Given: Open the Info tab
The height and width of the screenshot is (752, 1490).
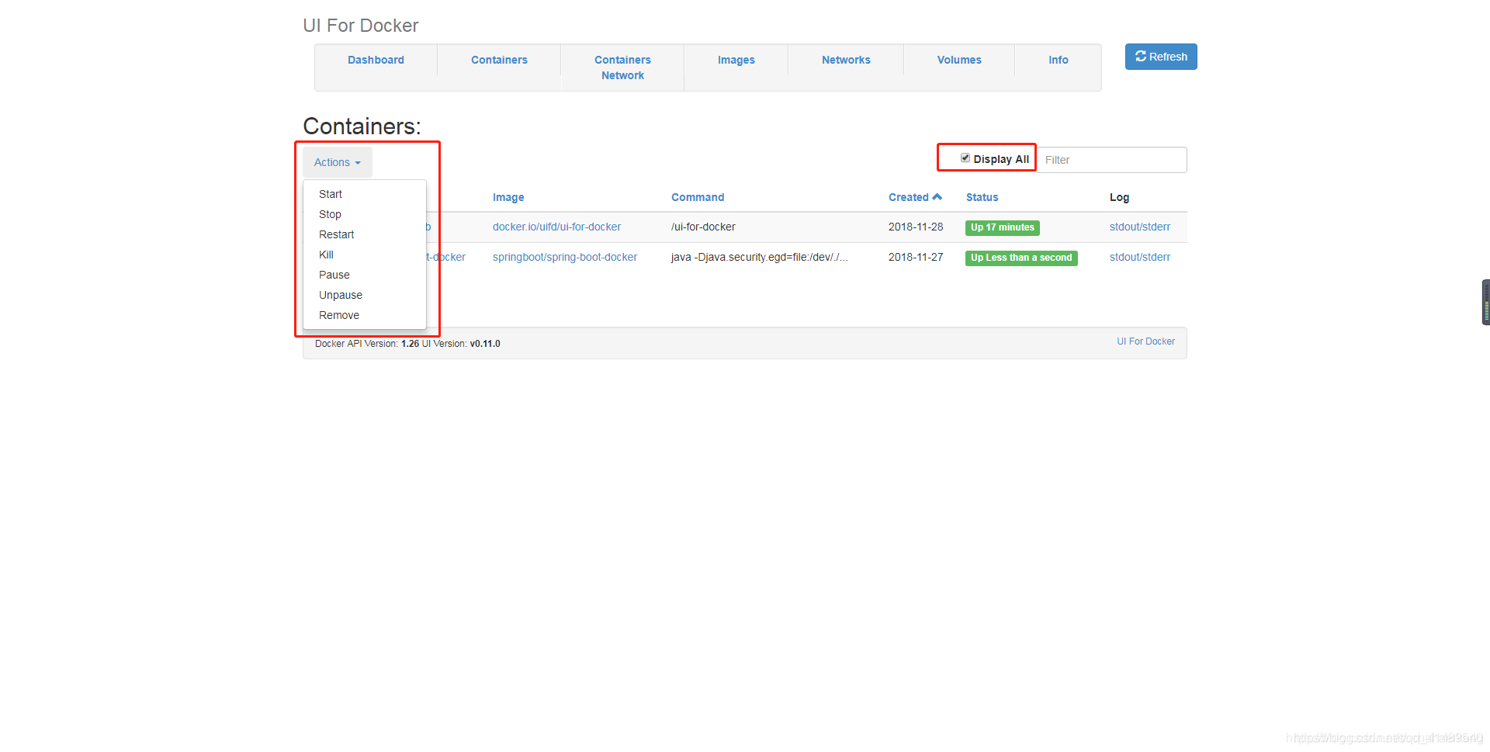Looking at the screenshot, I should 1059,60.
